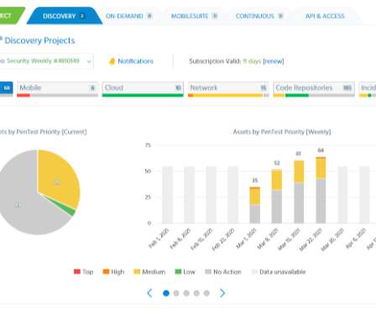Click the renew subscription link
The image size is (376, 314).
tap(274, 61)
